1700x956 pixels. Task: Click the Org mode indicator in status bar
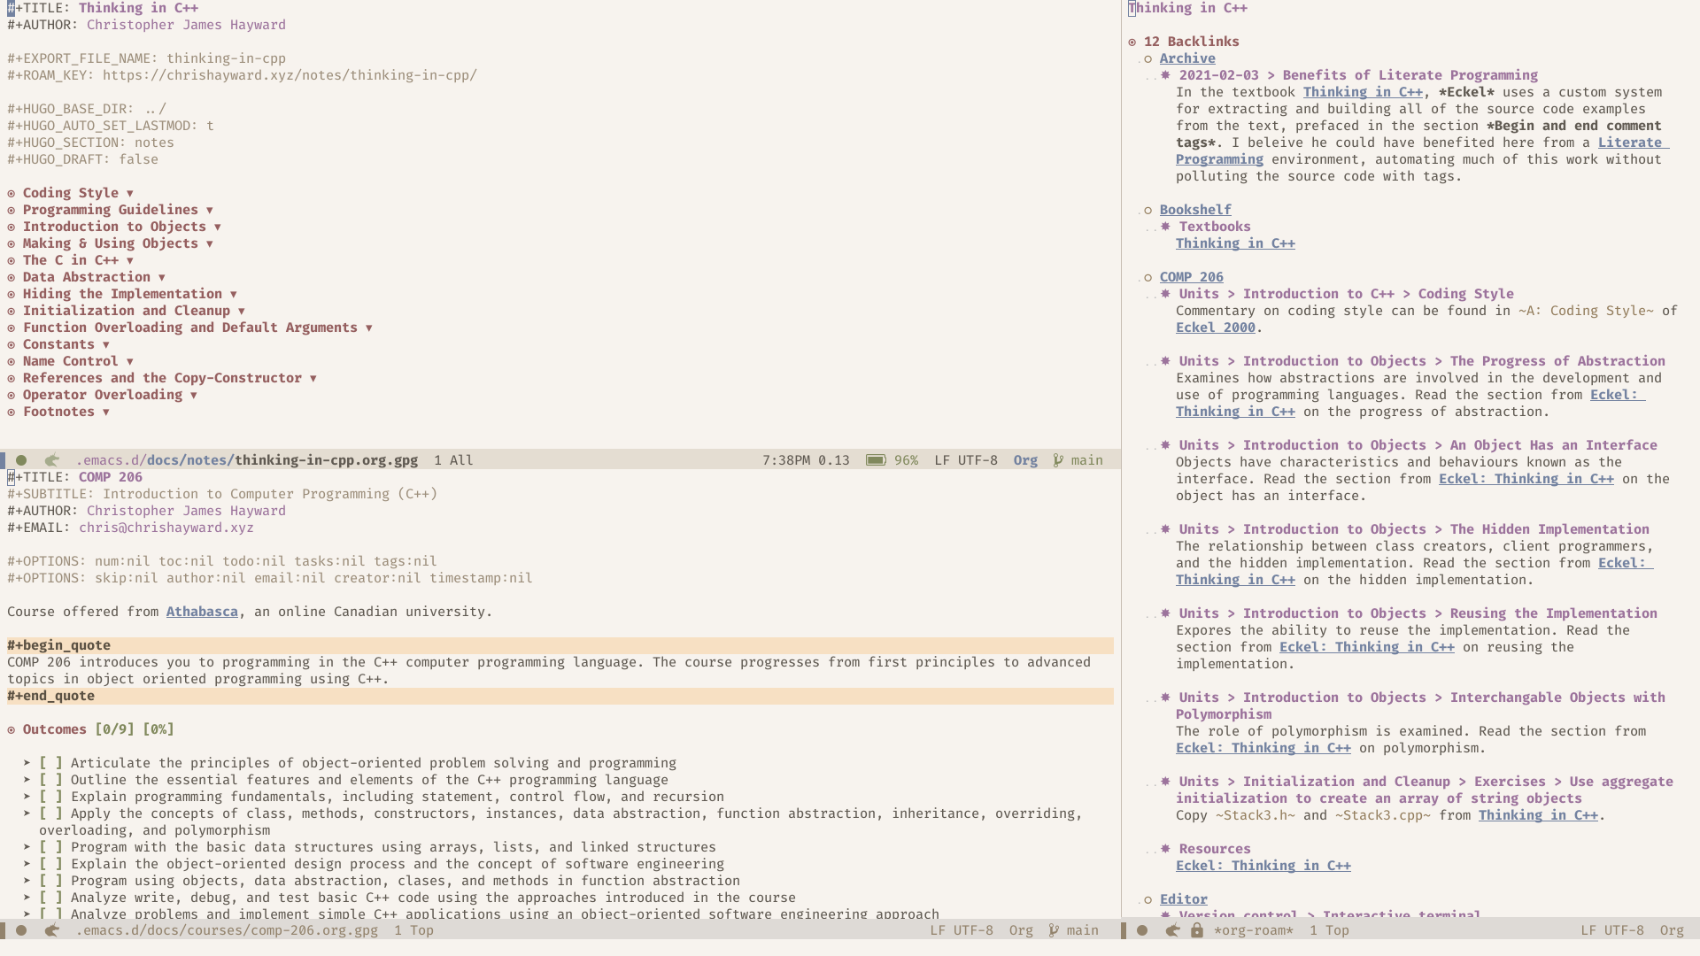[1025, 460]
